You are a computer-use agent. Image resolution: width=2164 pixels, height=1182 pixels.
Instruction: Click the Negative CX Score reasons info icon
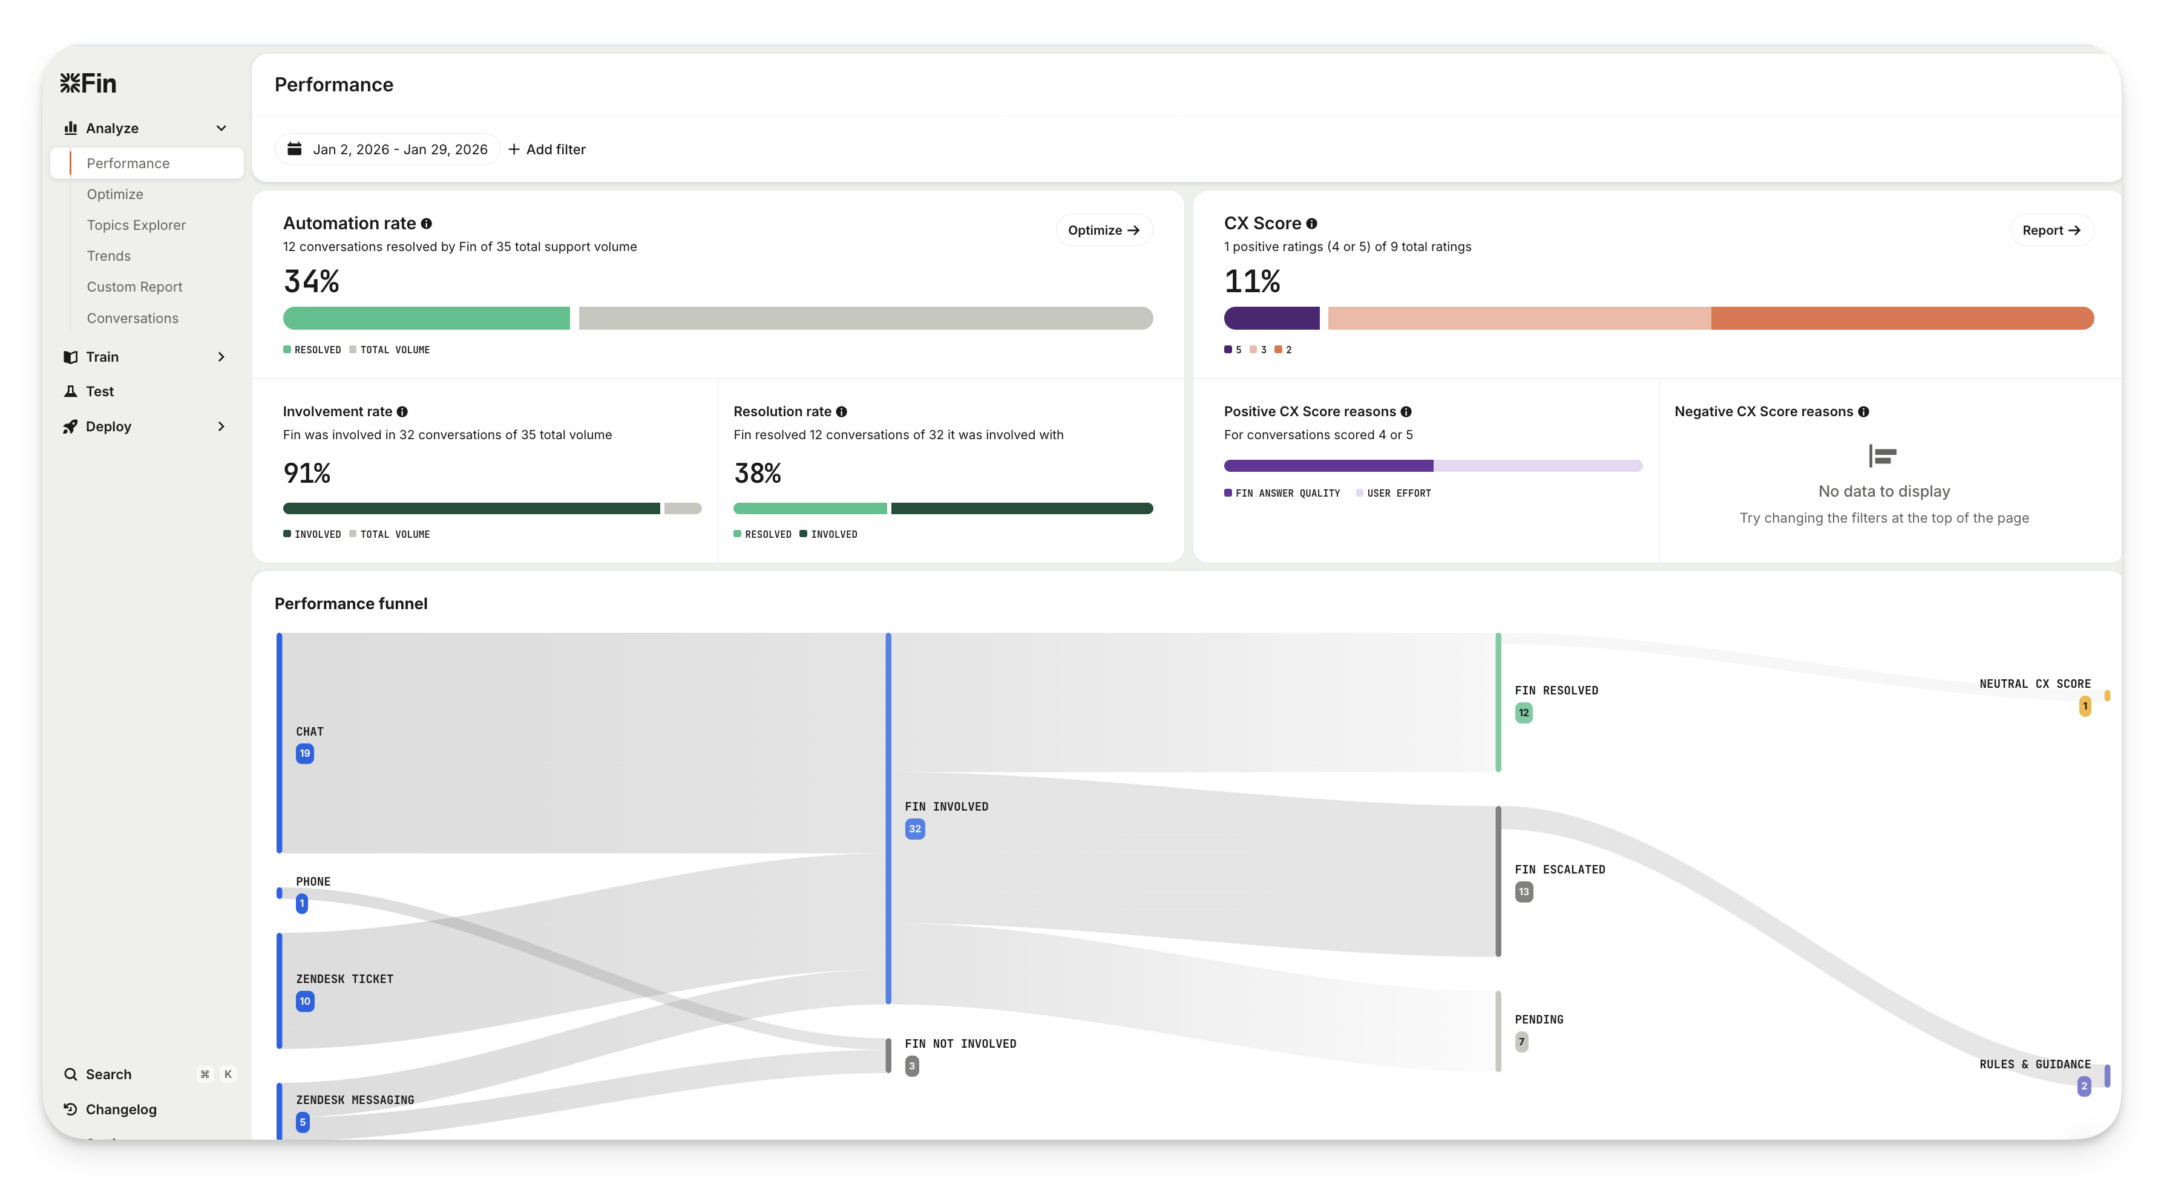click(1863, 411)
